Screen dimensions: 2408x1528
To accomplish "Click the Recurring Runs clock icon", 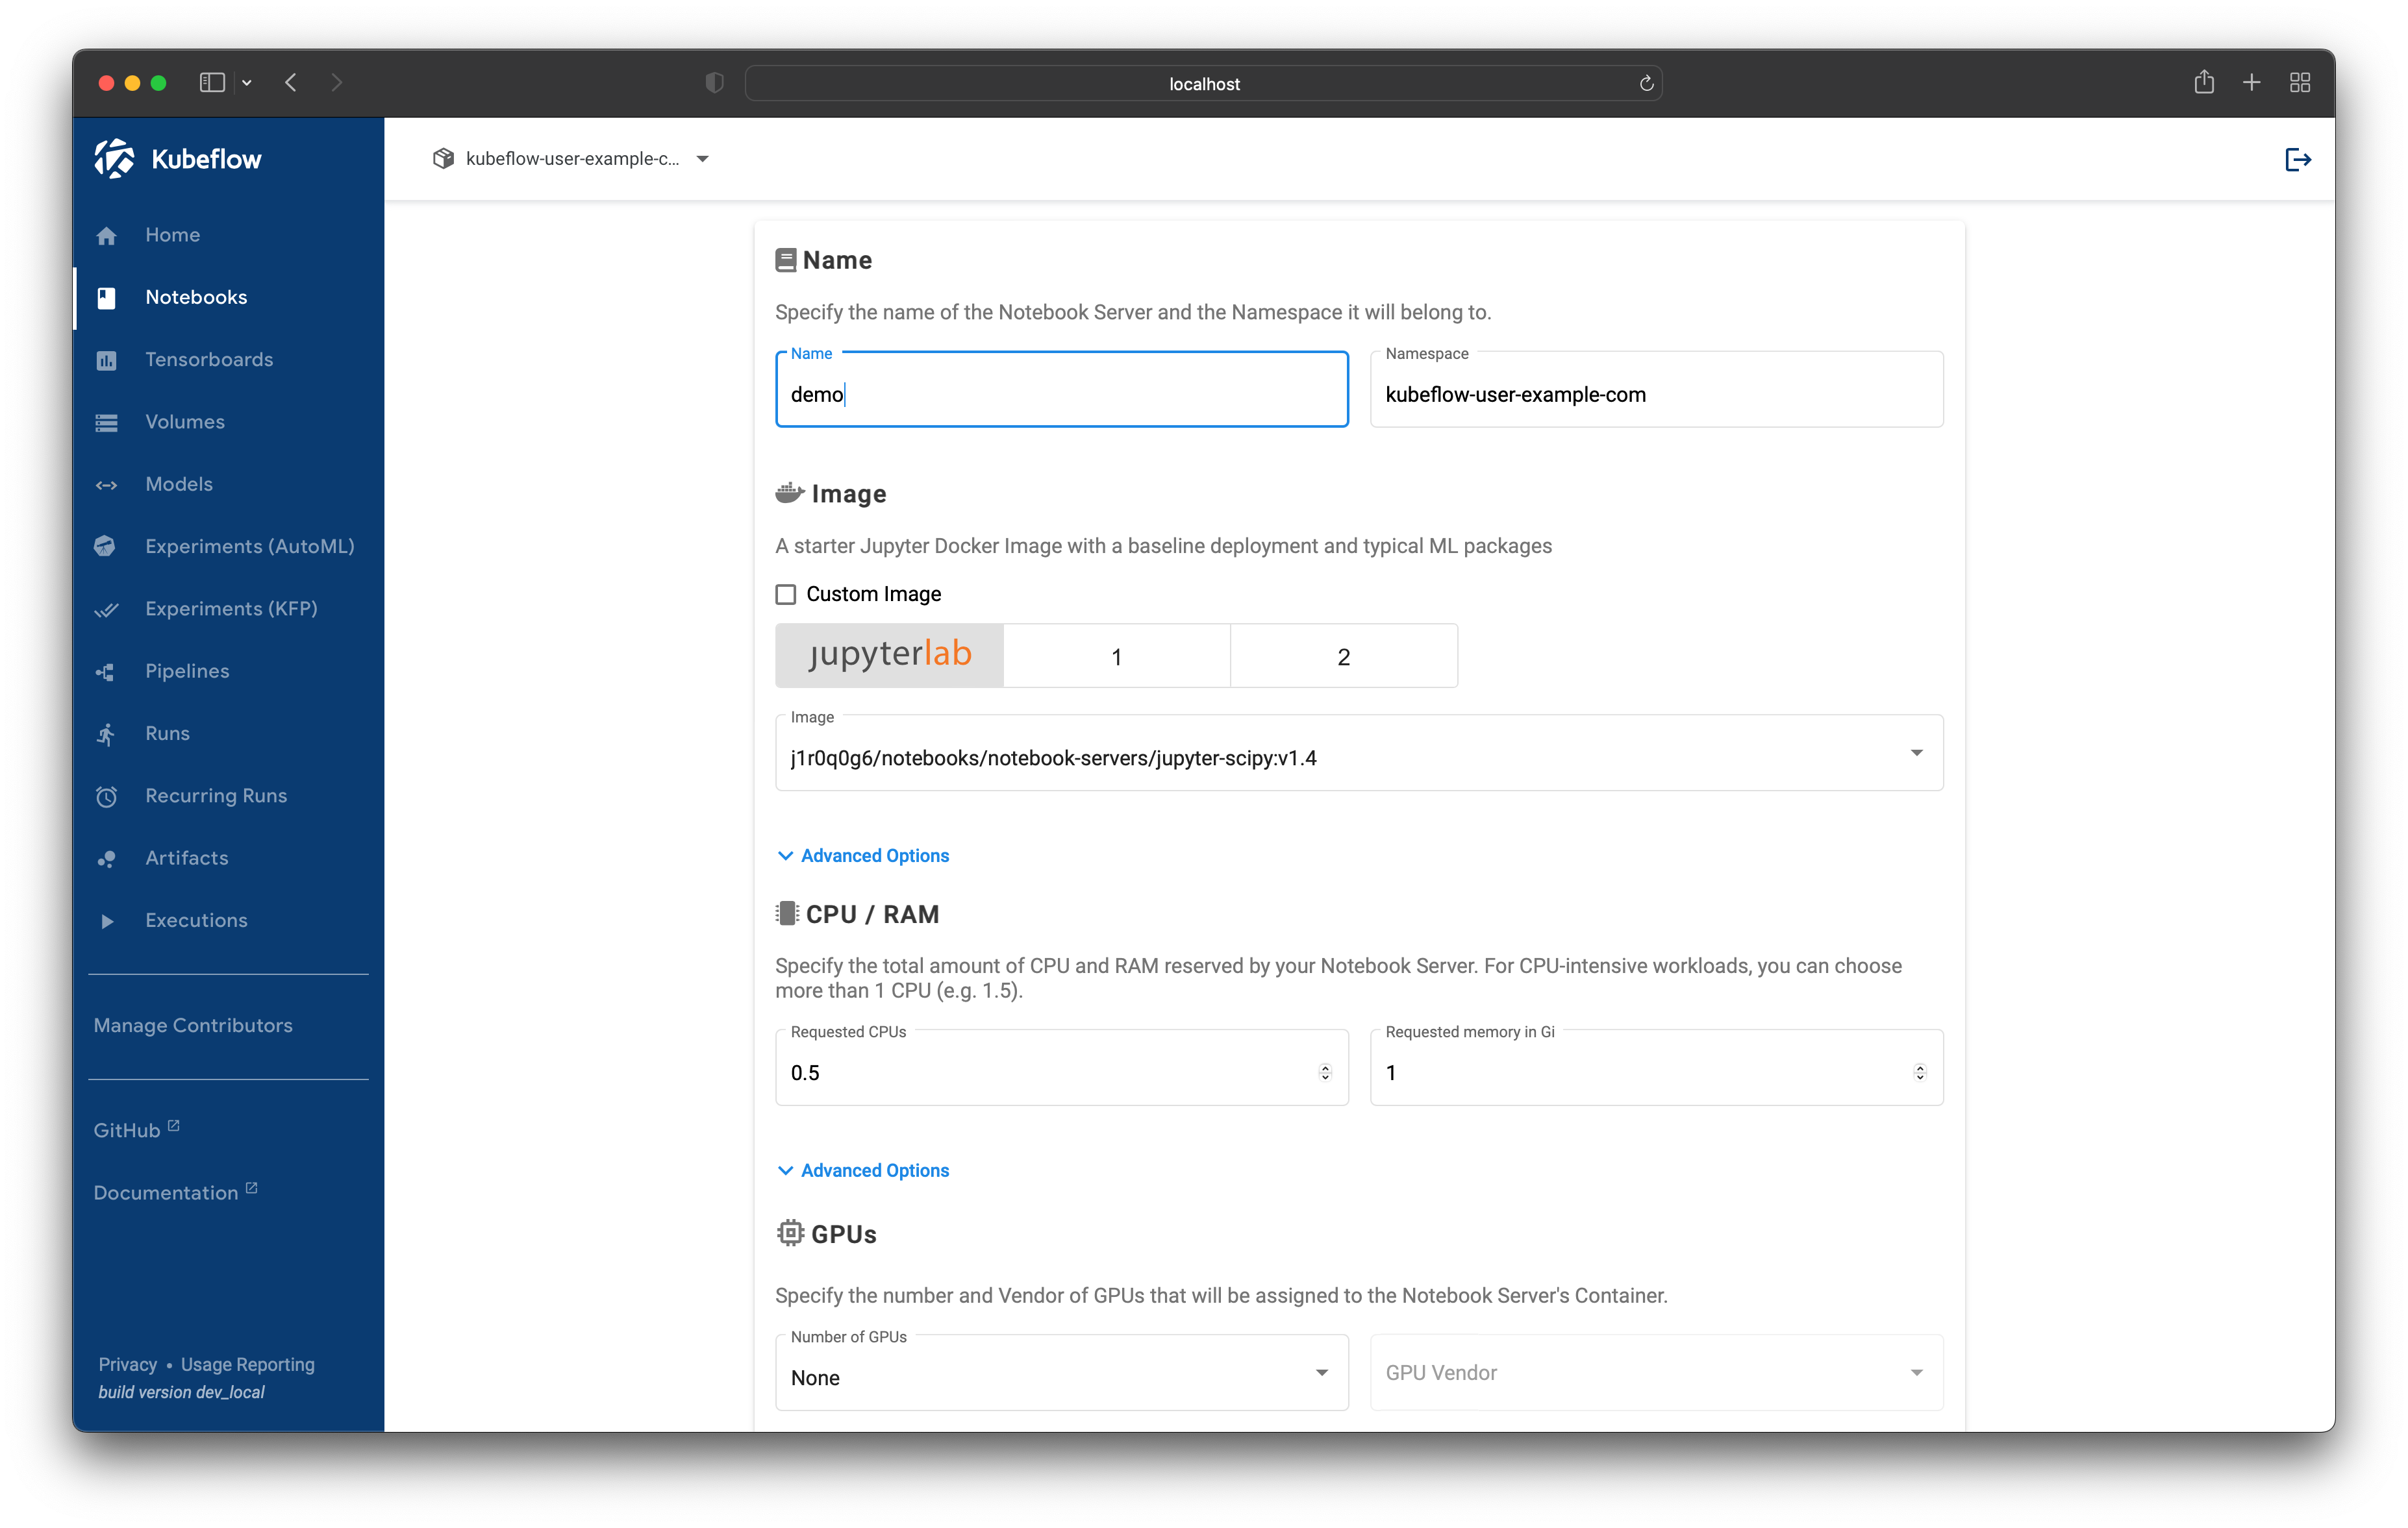I will click(107, 795).
